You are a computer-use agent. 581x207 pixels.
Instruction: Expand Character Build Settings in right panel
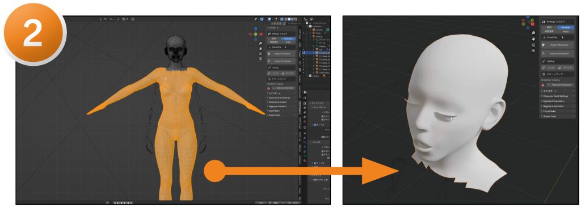point(558,96)
